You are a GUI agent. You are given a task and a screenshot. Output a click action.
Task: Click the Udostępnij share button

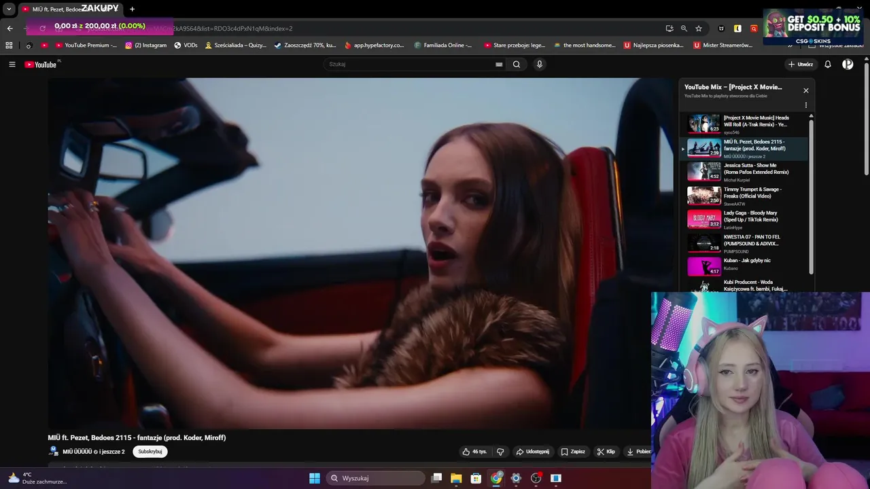point(533,452)
